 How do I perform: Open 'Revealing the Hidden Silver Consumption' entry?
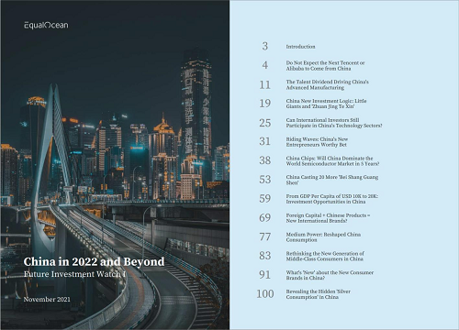[x=319, y=294]
